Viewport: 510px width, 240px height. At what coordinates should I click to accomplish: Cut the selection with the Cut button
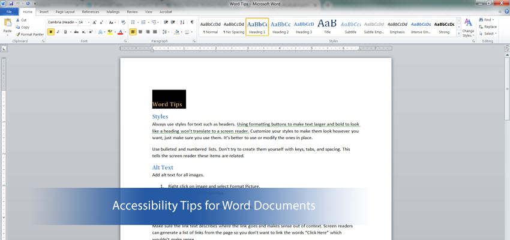(22, 20)
